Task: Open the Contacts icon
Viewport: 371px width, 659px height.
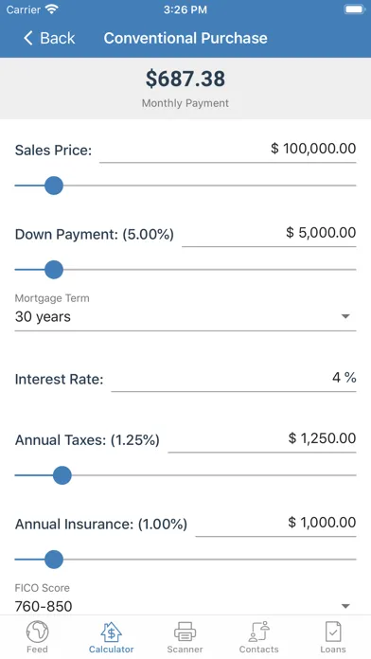Action: tap(258, 632)
